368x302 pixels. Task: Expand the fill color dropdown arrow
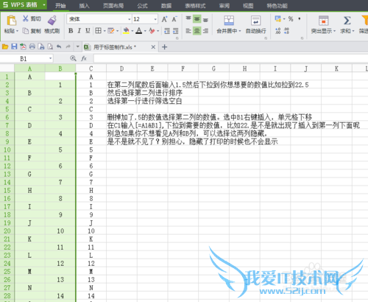click(132, 31)
